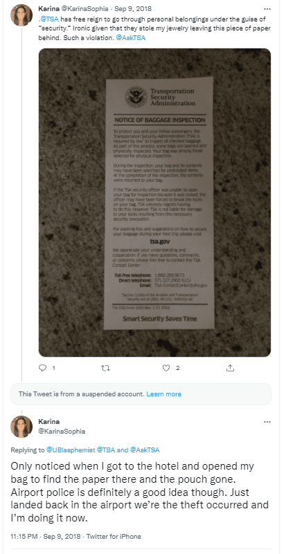Like the tweet with the heart icon

click(166, 368)
